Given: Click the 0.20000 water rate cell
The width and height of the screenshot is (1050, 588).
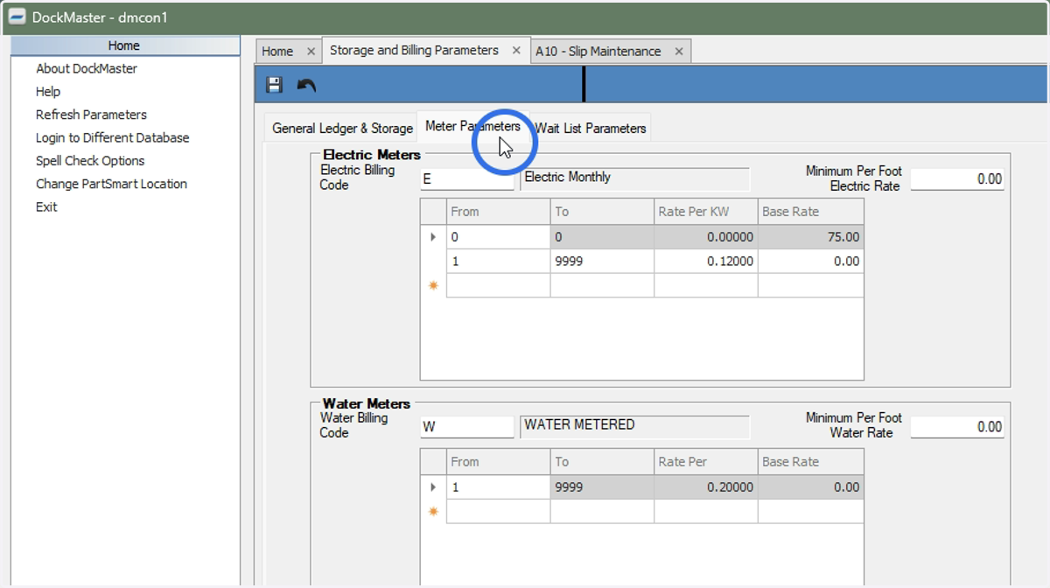Looking at the screenshot, I should pos(705,487).
